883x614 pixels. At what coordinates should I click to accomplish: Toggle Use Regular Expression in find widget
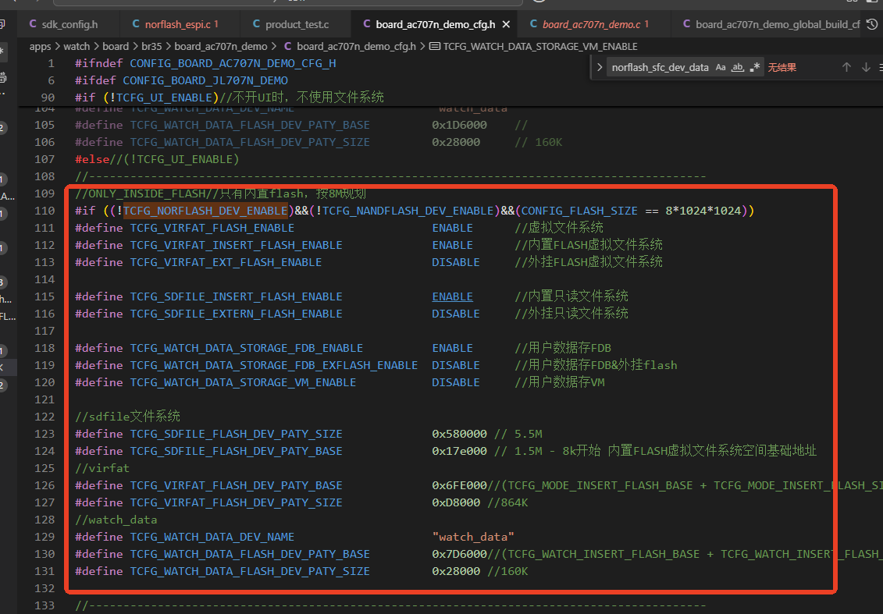point(755,68)
